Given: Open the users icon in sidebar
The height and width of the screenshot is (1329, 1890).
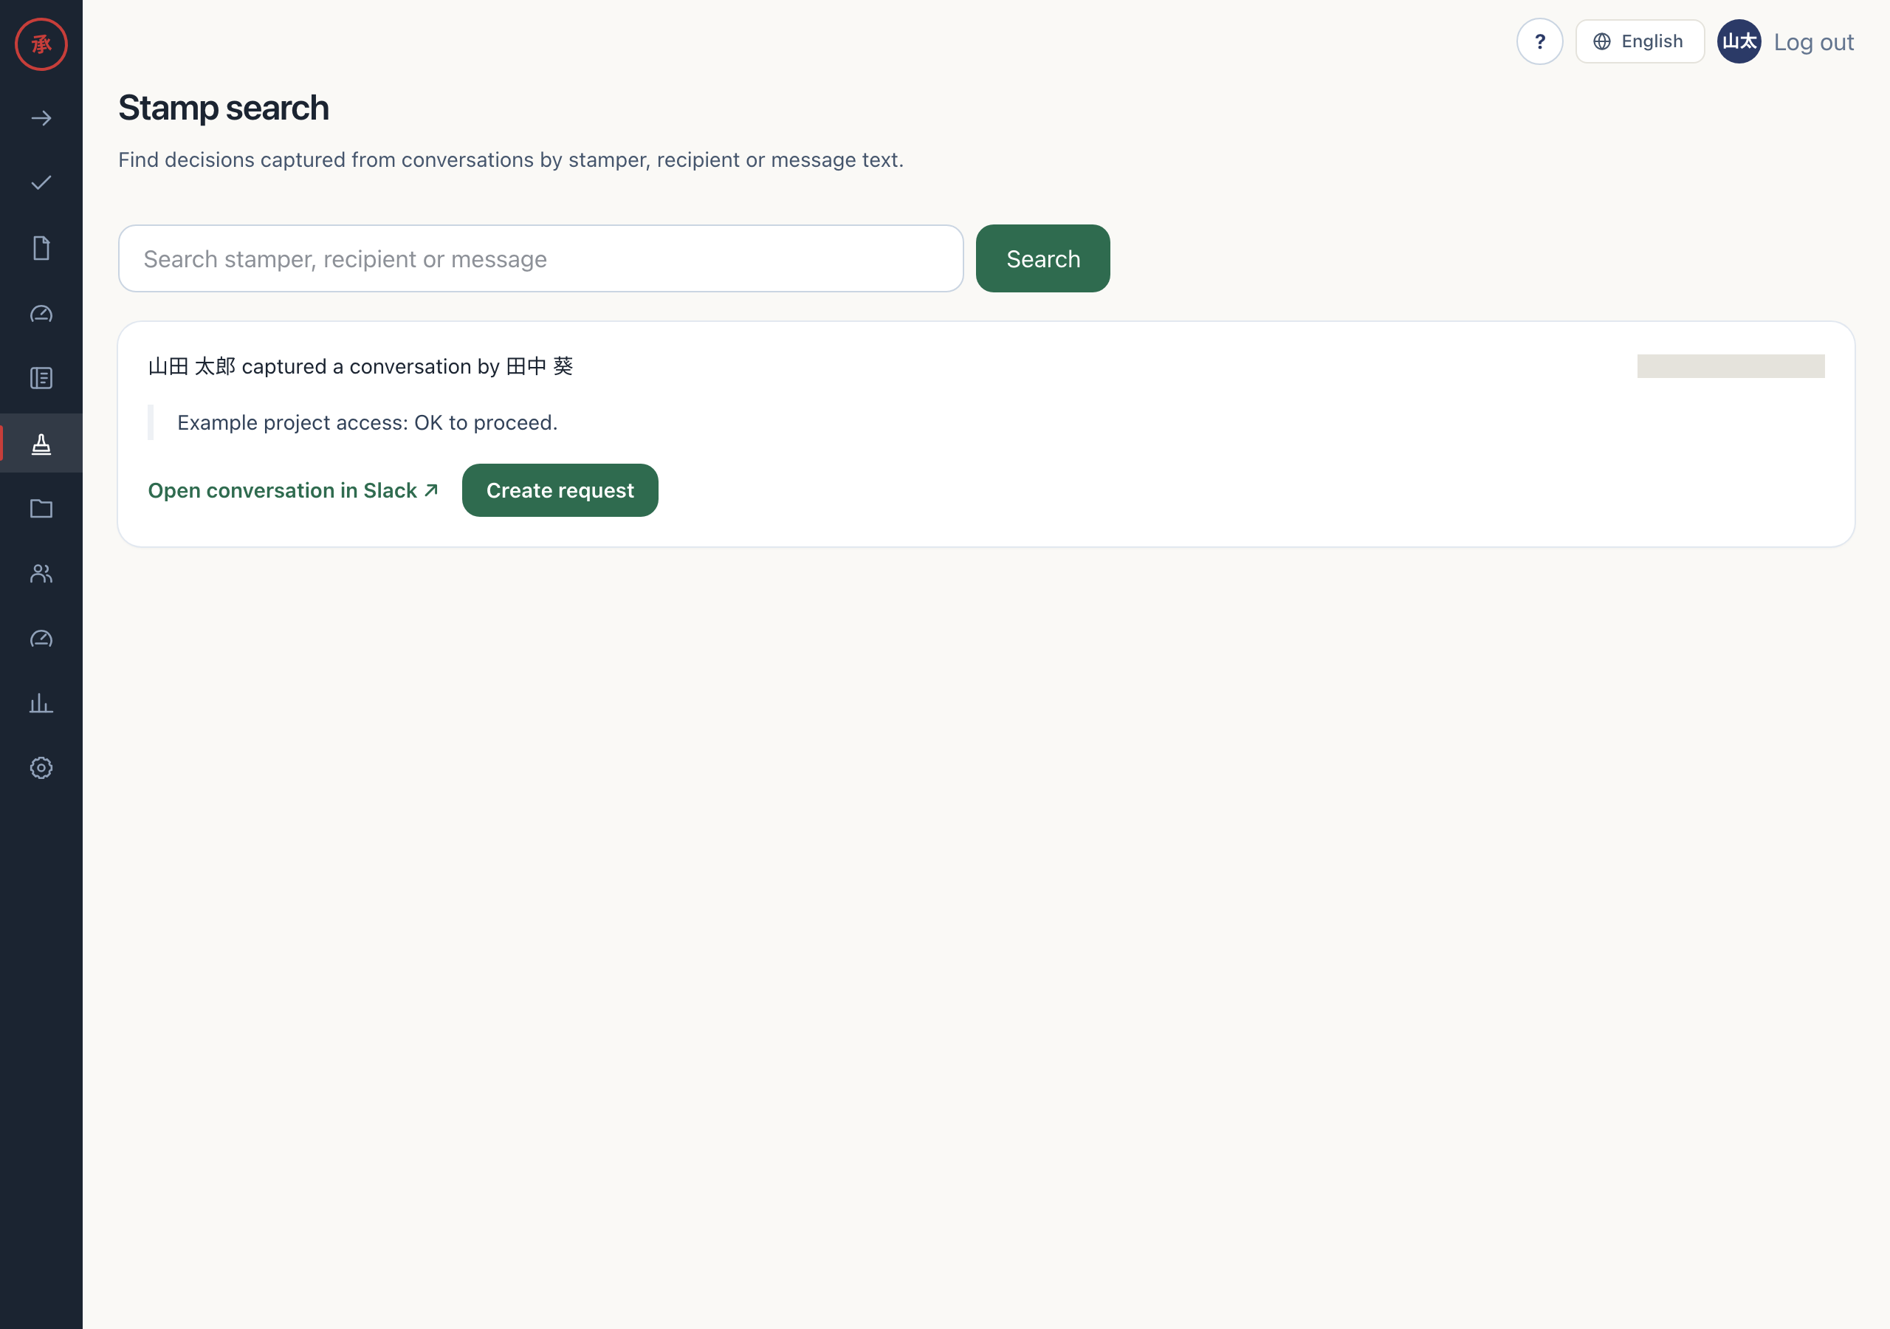Looking at the screenshot, I should 41,573.
